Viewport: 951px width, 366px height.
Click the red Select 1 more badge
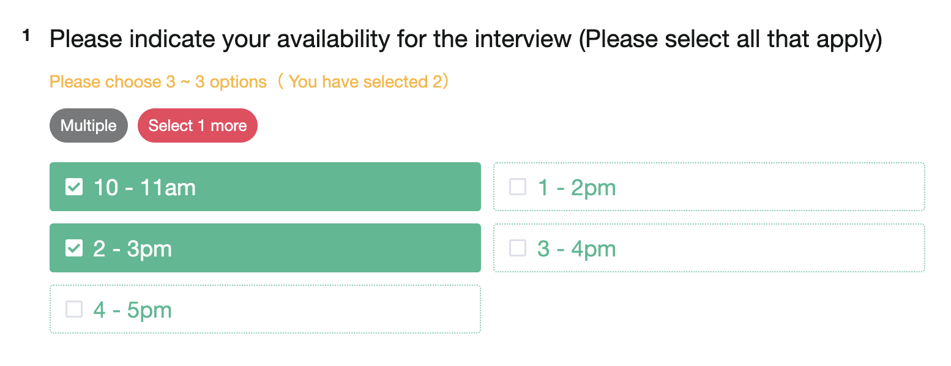click(x=197, y=125)
